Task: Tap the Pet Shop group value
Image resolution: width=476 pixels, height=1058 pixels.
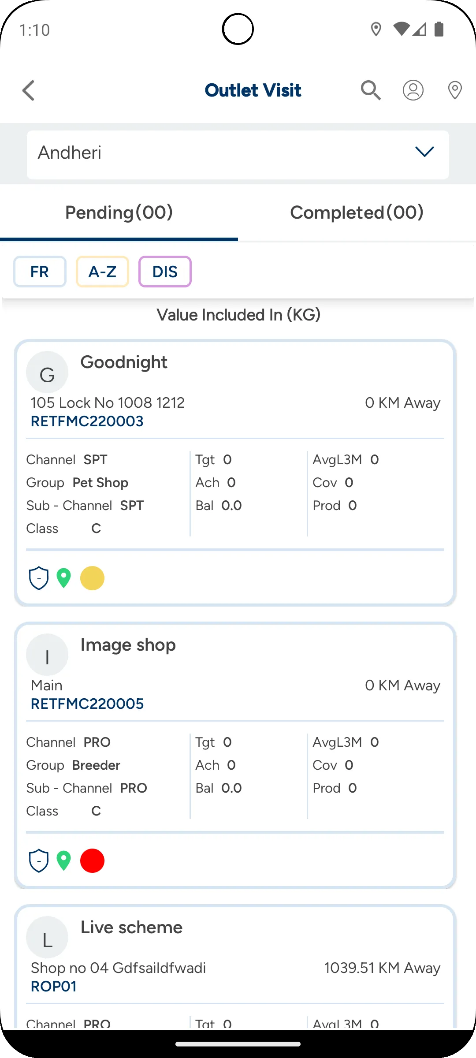Action: (x=100, y=483)
